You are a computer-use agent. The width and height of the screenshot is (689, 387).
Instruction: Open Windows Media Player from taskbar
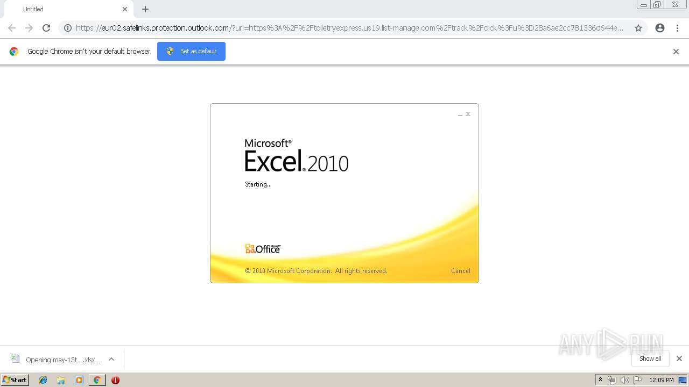(79, 380)
